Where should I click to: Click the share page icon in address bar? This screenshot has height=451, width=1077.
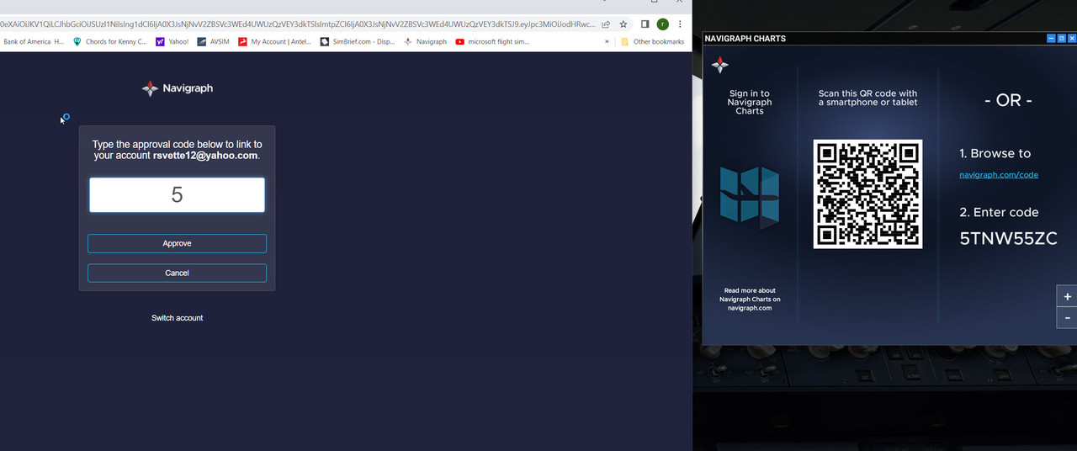(606, 24)
